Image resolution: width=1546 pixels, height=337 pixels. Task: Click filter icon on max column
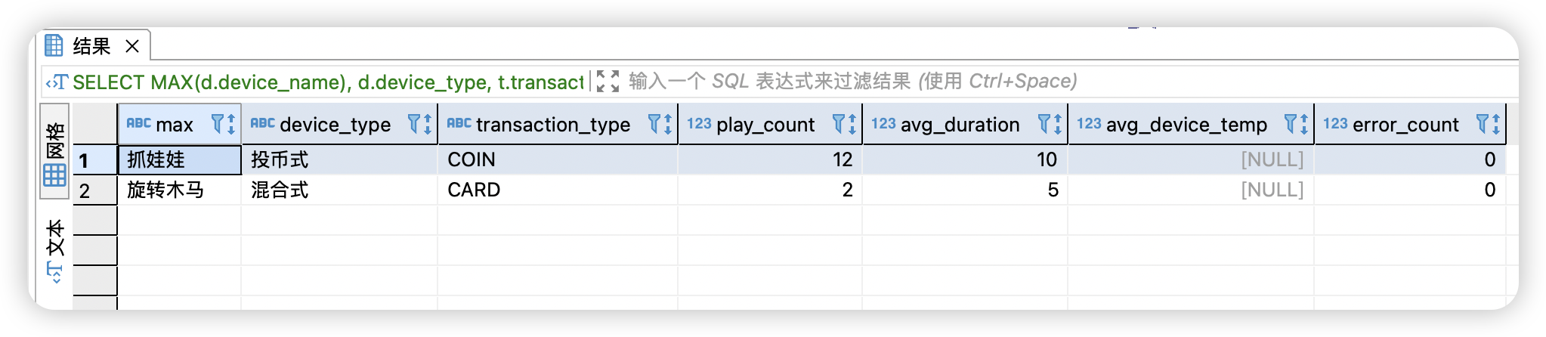point(218,124)
